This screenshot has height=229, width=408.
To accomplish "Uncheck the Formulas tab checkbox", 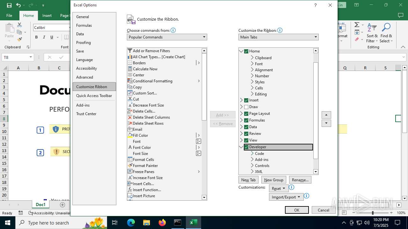I will click(x=246, y=120).
